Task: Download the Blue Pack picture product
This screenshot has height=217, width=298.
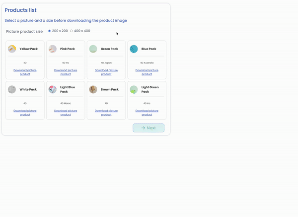Action: click(147, 72)
